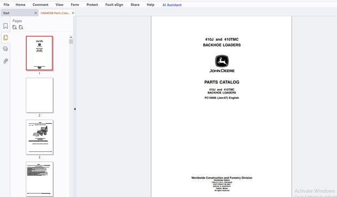Open the AI Assistant tab
This screenshot has width=337, height=197.
pyautogui.click(x=172, y=5)
